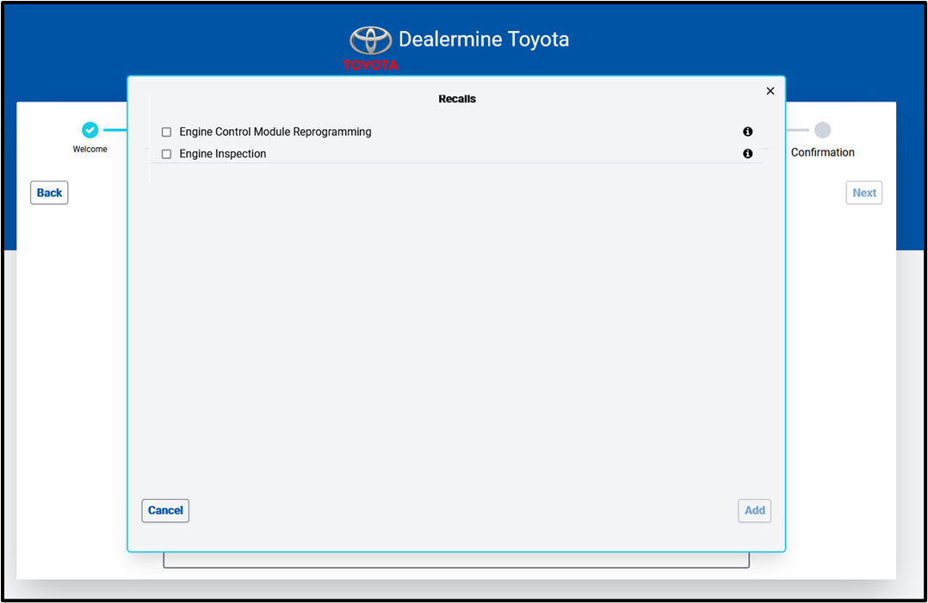The width and height of the screenshot is (928, 603).
Task: Close the Recalls dialog with the X
Action: (770, 91)
